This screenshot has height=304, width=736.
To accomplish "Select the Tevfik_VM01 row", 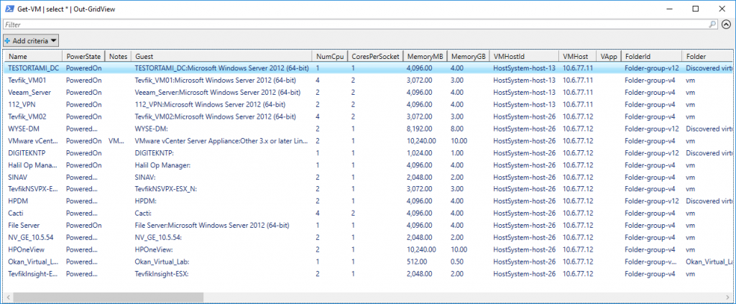I will (368, 80).
